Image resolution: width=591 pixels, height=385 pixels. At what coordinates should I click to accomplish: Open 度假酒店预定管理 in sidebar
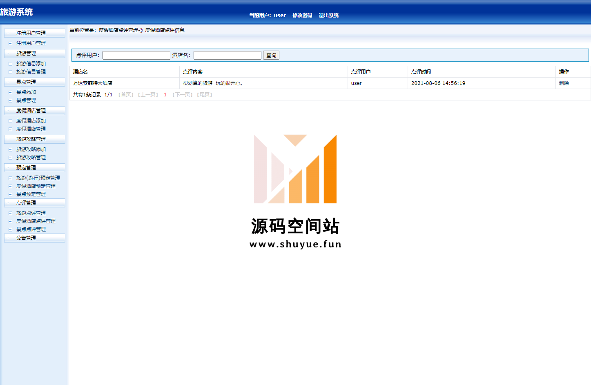click(x=36, y=186)
